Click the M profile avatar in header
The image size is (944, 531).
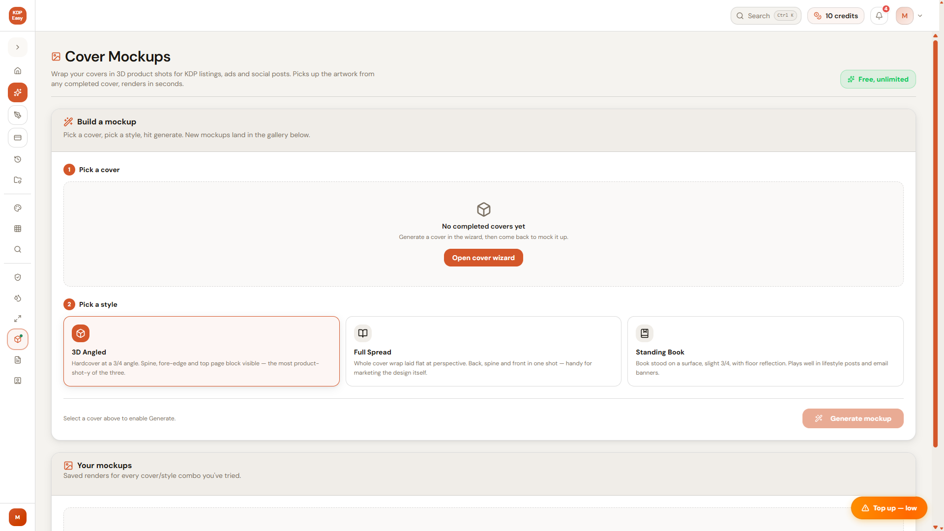(905, 16)
